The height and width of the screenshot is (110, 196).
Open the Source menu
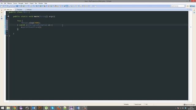click(x=15, y=3)
